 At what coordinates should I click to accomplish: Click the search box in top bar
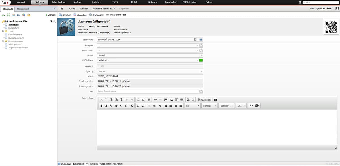(321, 2)
